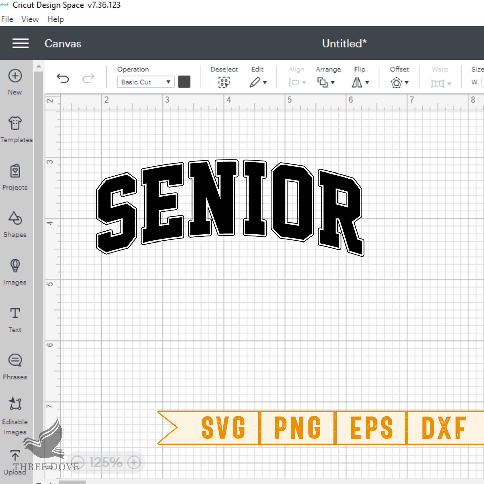484x484 pixels.
Task: Click the scroll-up arrow of left sidebar scrollbar
Action: [39, 66]
